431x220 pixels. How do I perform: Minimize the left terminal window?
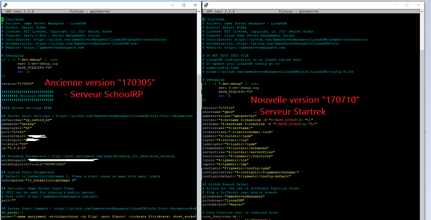173,5
